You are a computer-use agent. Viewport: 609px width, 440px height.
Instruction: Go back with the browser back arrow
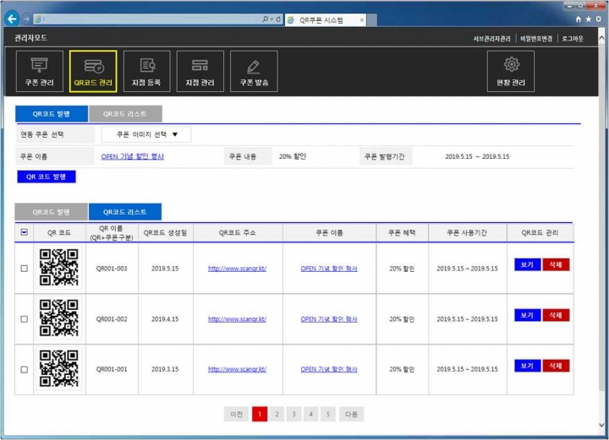12,19
